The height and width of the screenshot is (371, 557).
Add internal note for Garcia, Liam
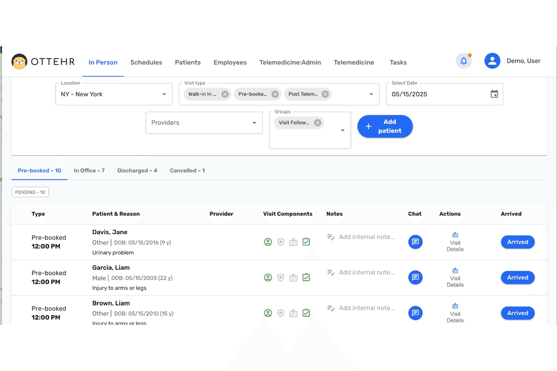tap(367, 273)
